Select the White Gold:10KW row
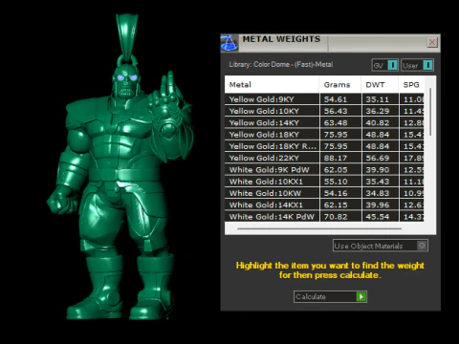The height and width of the screenshot is (344, 459). [324, 193]
